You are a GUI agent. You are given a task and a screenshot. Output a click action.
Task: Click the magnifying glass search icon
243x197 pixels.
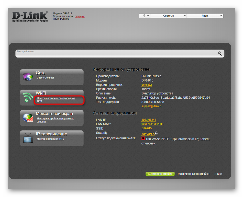[x=219, y=53]
